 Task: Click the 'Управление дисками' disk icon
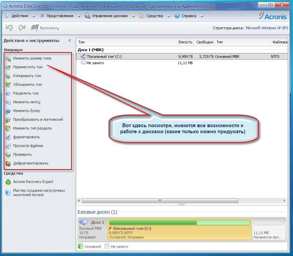pos(87,16)
